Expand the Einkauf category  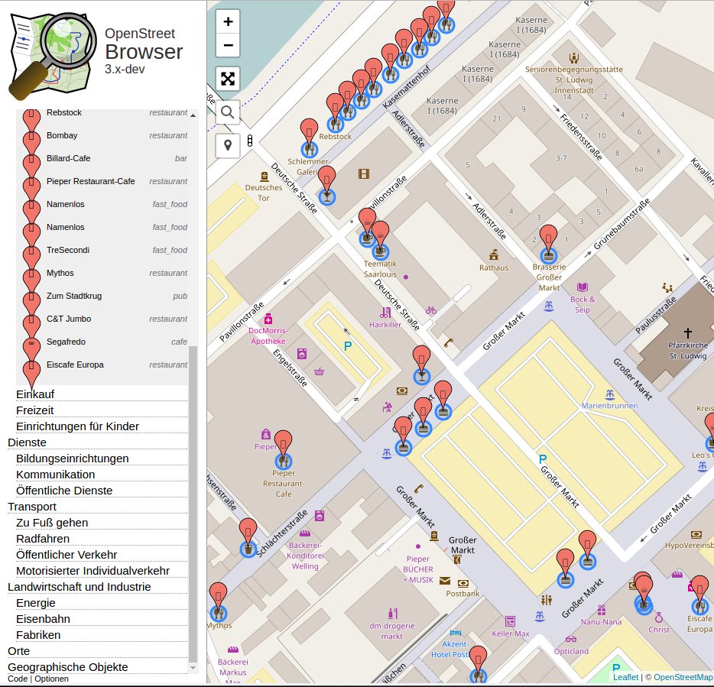click(35, 394)
